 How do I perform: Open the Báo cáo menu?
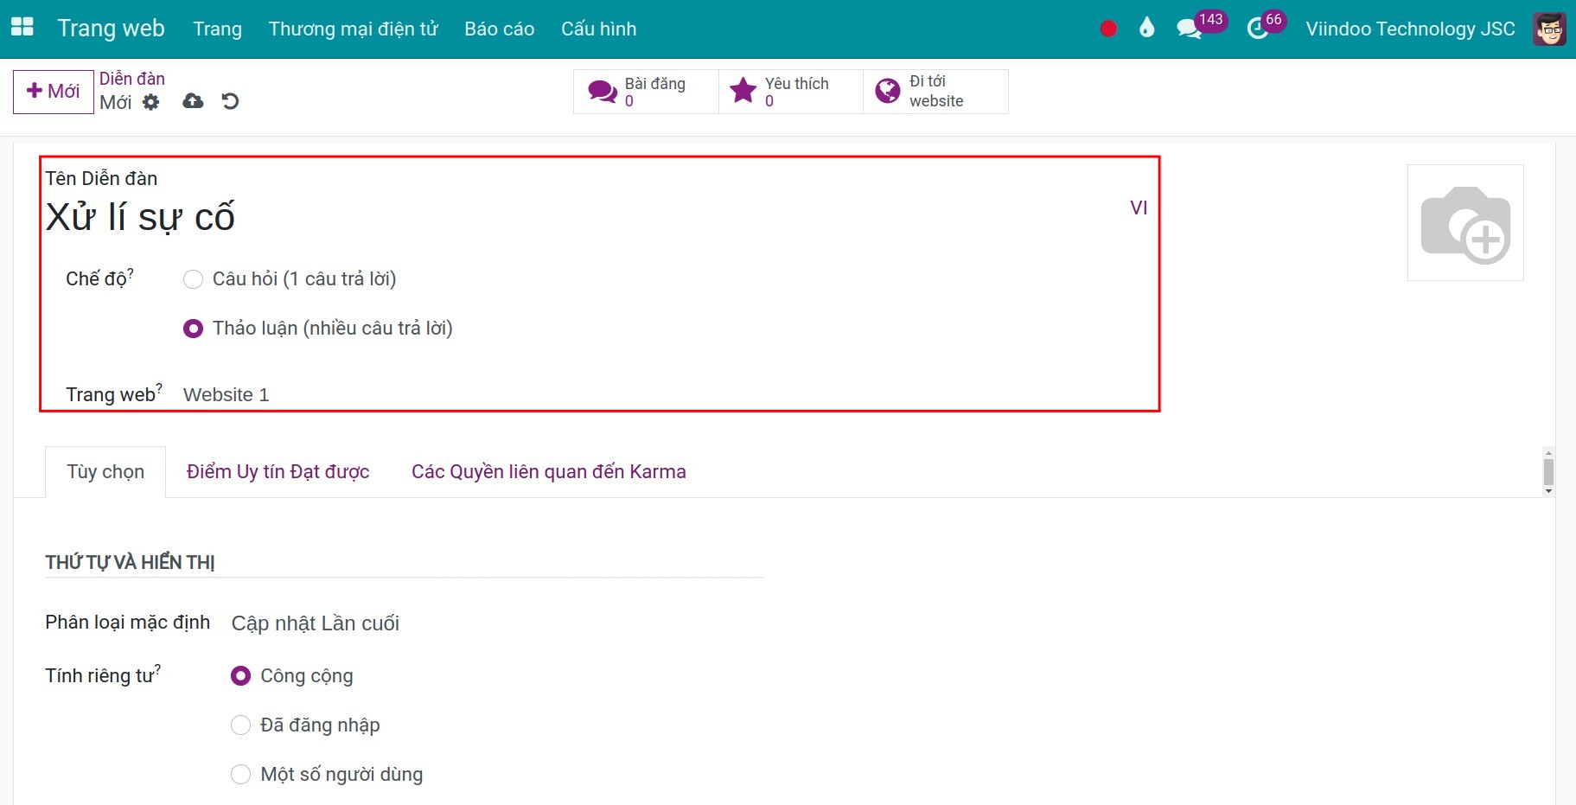tap(500, 29)
